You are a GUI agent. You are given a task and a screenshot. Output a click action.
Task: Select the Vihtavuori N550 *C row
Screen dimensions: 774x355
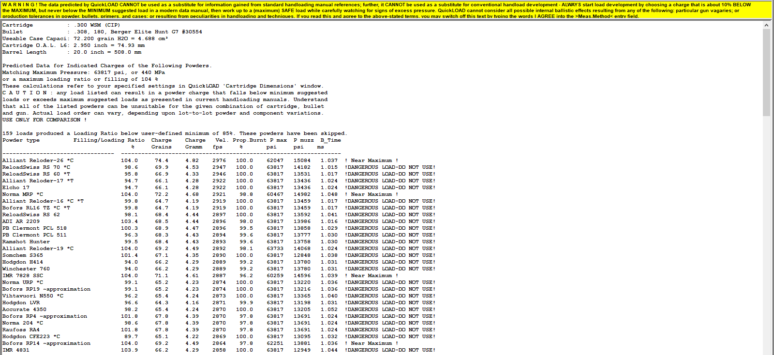tap(219, 296)
